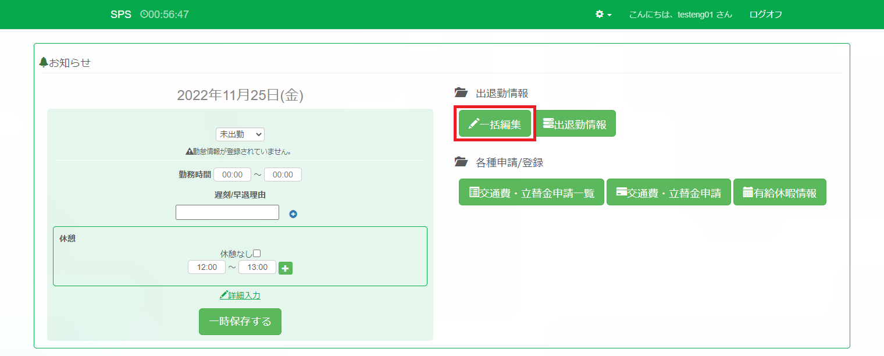The height and width of the screenshot is (356, 884).
Task: Open the 未出勤 attendance status dropdown
Action: 240,134
